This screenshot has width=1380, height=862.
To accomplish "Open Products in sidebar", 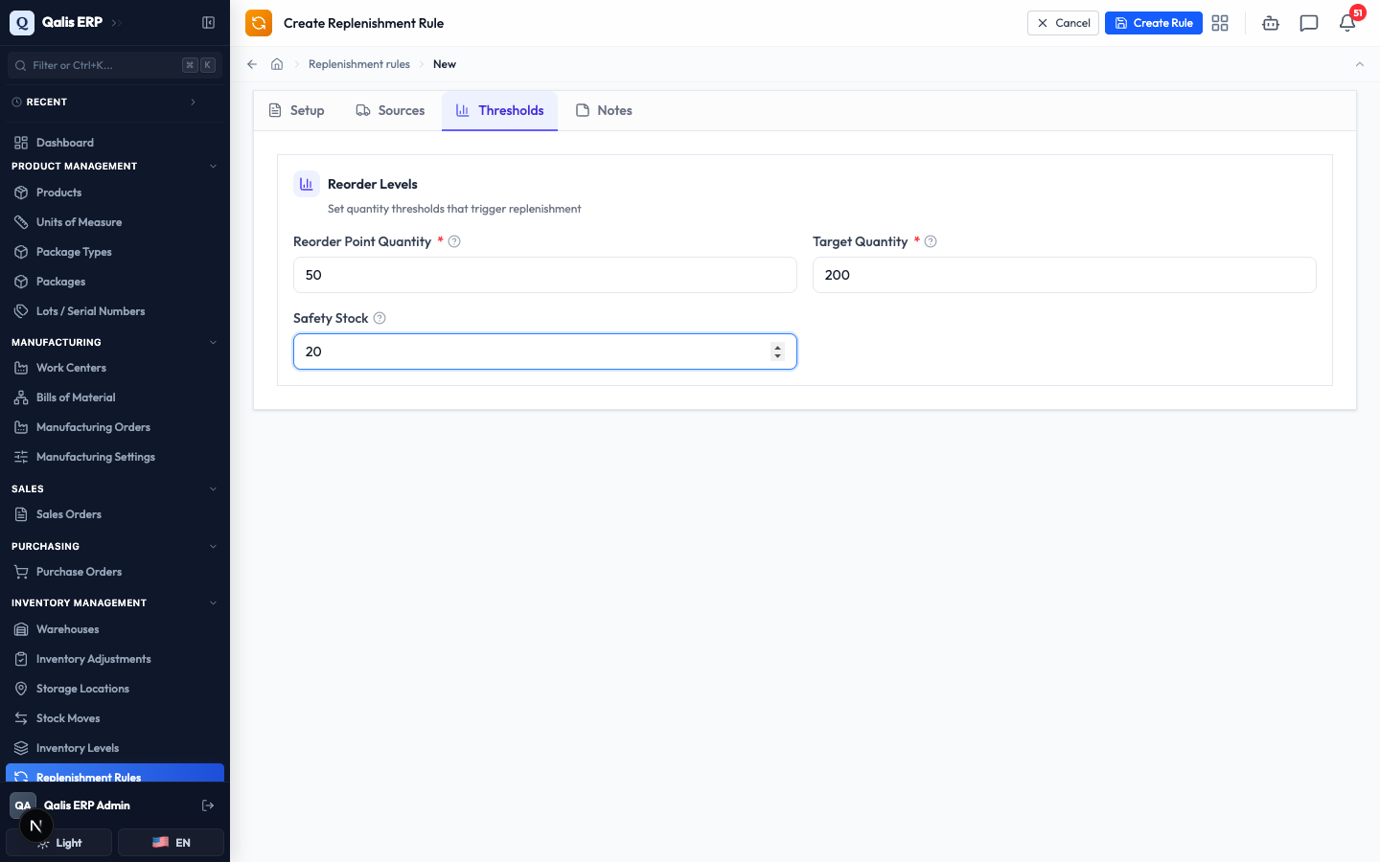I will [115, 193].
